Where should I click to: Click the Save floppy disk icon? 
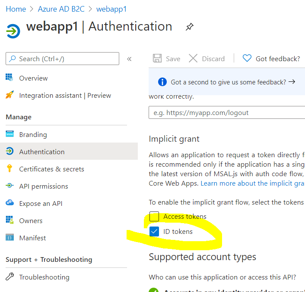tap(157, 59)
